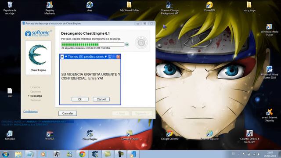
Task: Select the Descarga step in the sidebar
Action: (36, 96)
